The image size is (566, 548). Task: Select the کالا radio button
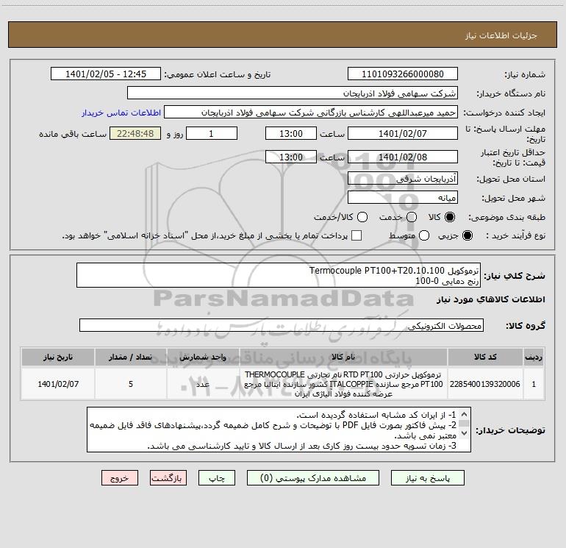point(450,217)
